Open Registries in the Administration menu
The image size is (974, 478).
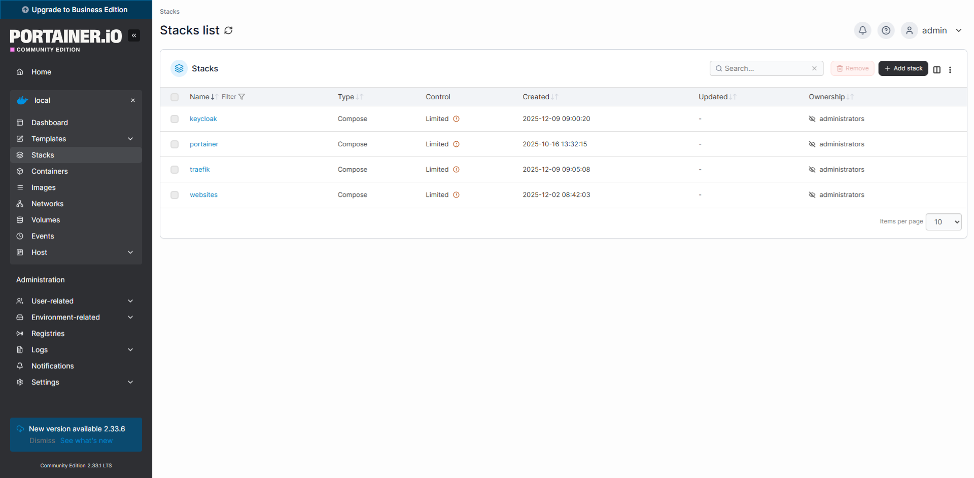pos(48,333)
